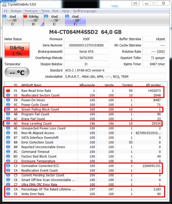Open the Funksjon menu
Screen dimensions: 172x204
click(31, 11)
